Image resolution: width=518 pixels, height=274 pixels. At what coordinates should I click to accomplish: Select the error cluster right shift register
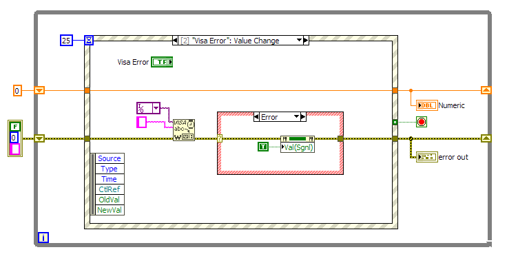pos(486,138)
